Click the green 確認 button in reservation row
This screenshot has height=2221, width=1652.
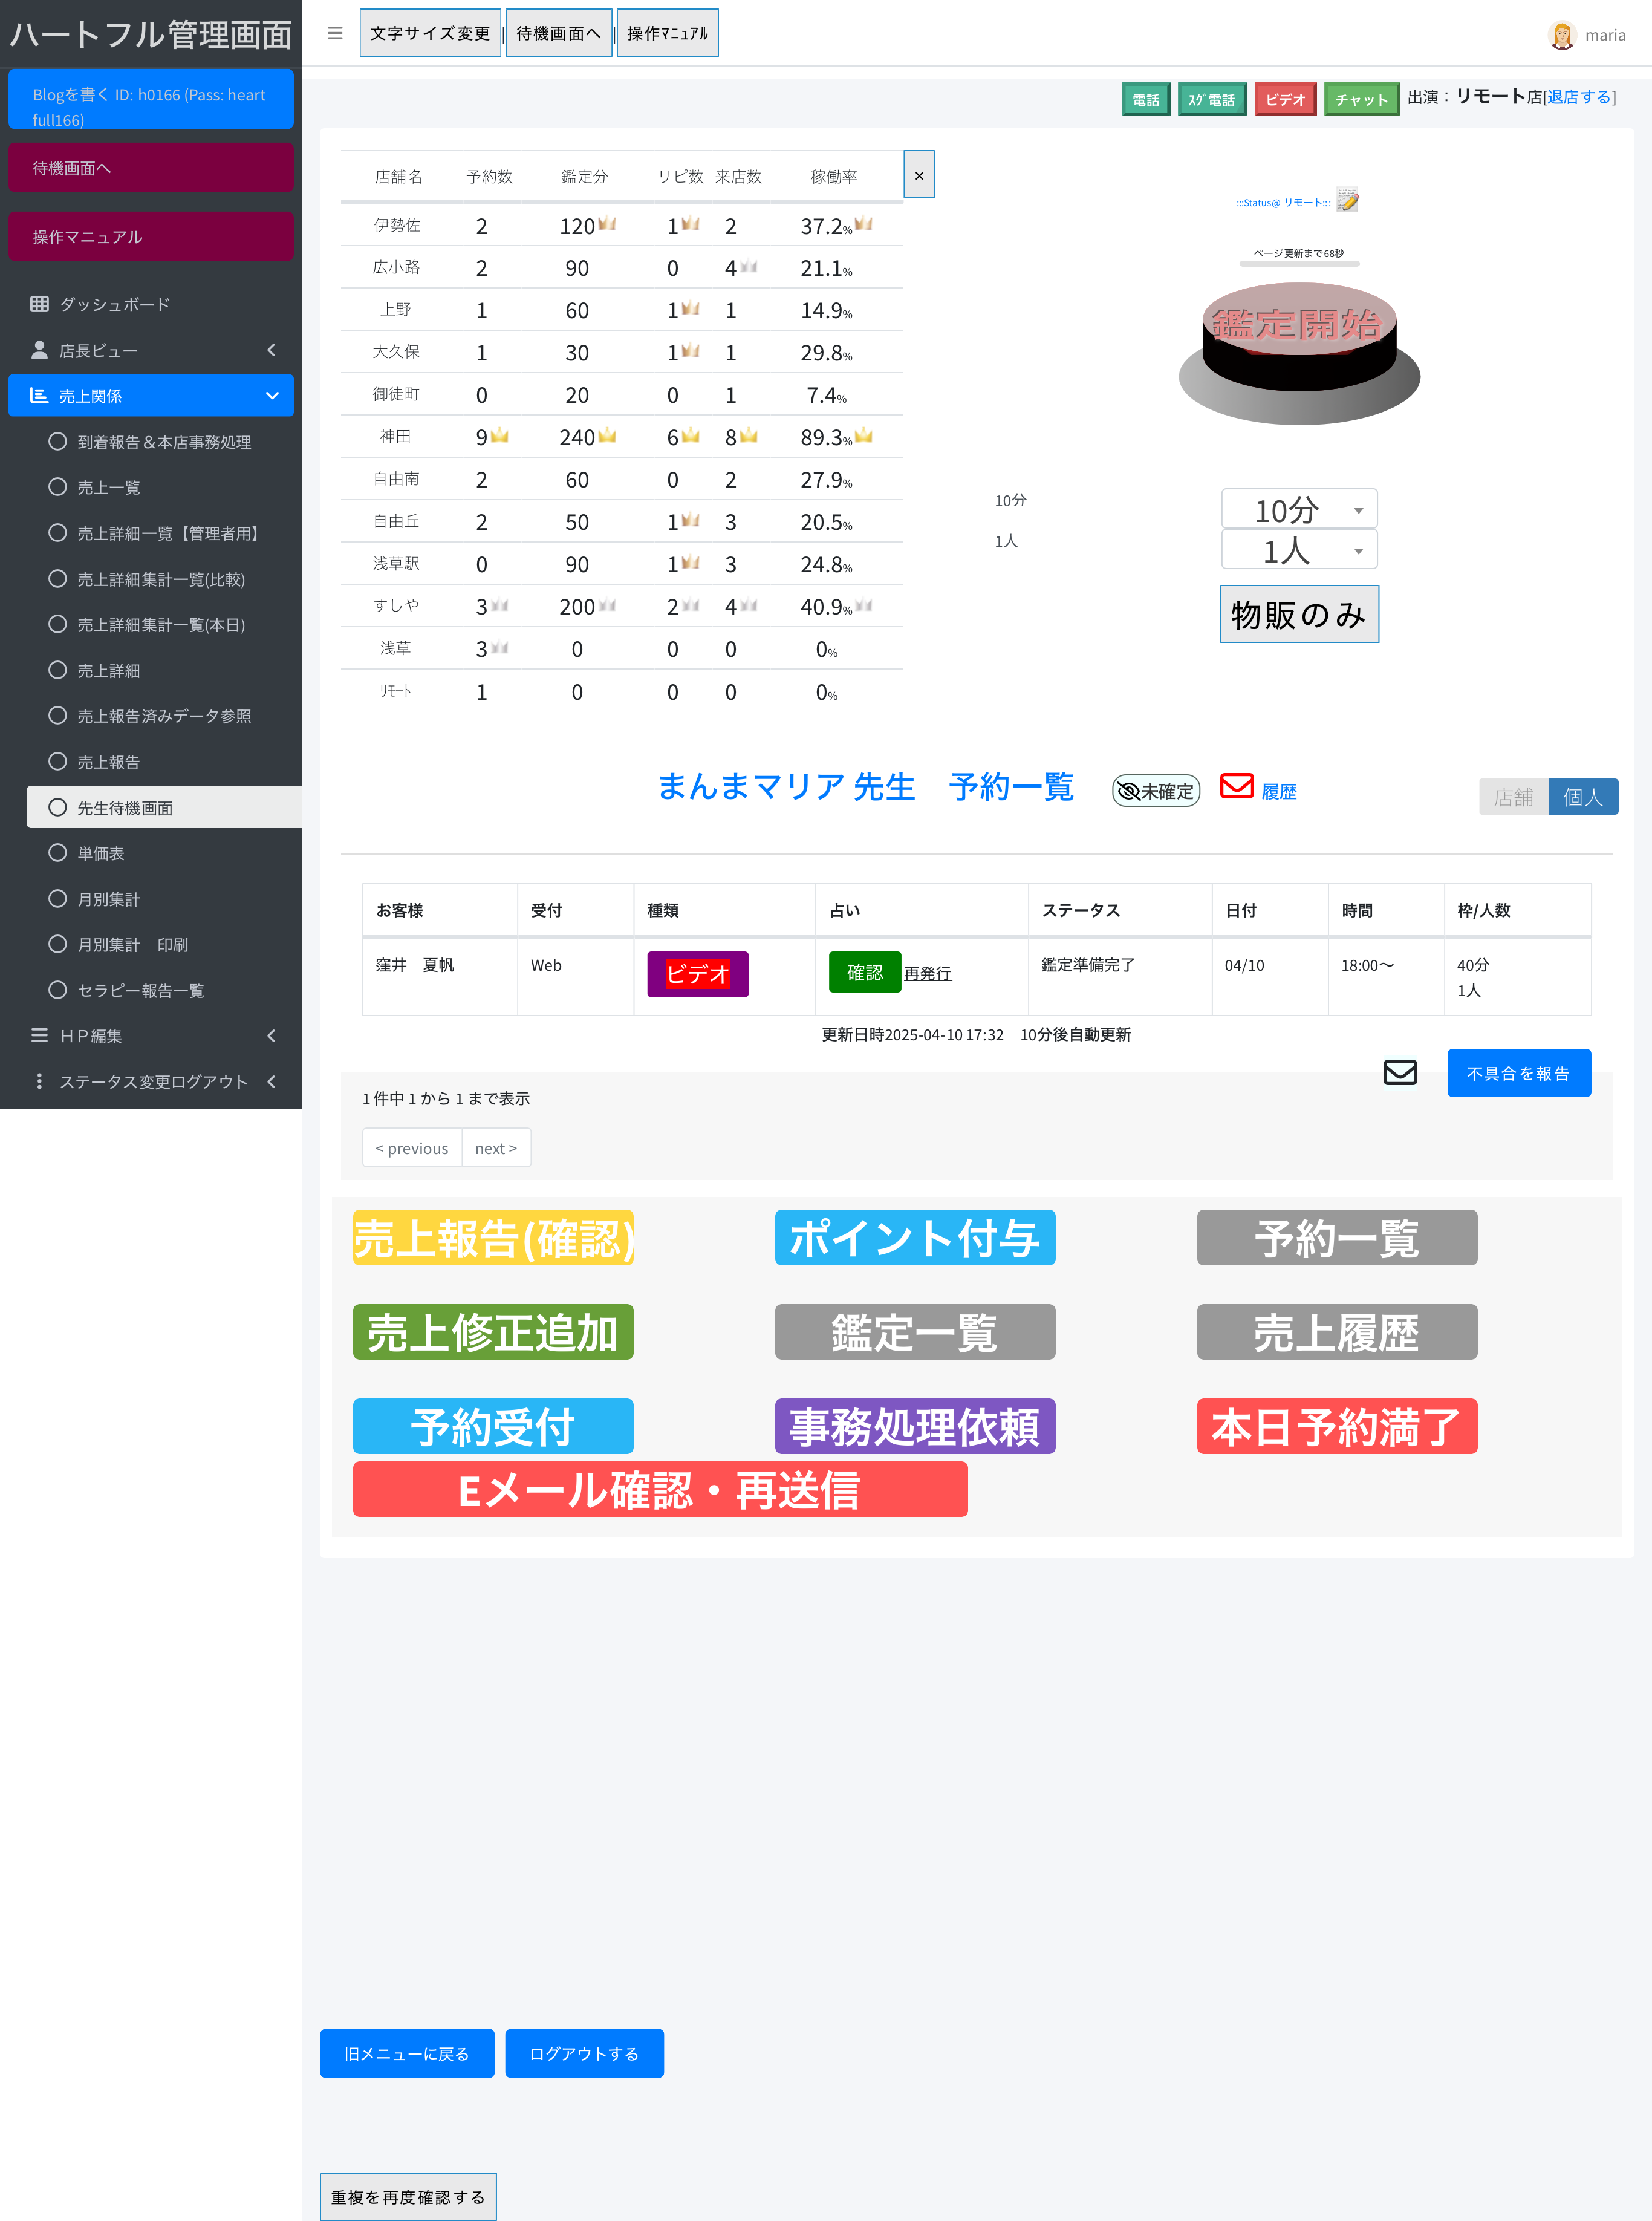coord(864,972)
